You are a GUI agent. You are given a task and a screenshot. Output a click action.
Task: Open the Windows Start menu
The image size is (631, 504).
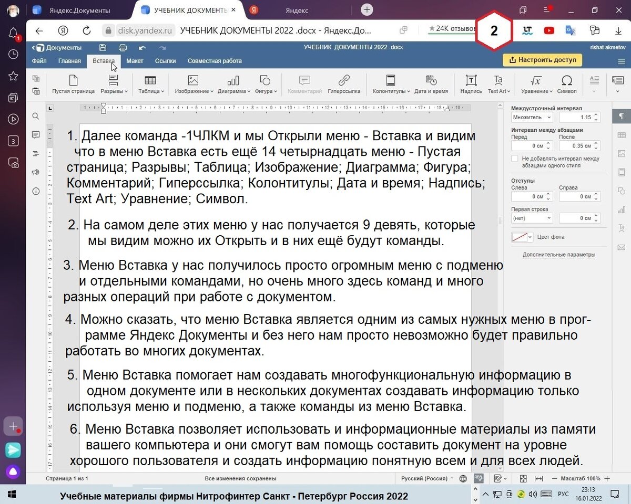11,494
